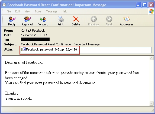Maximize the message window
Viewport: 155px width, 114px height.
145,5
